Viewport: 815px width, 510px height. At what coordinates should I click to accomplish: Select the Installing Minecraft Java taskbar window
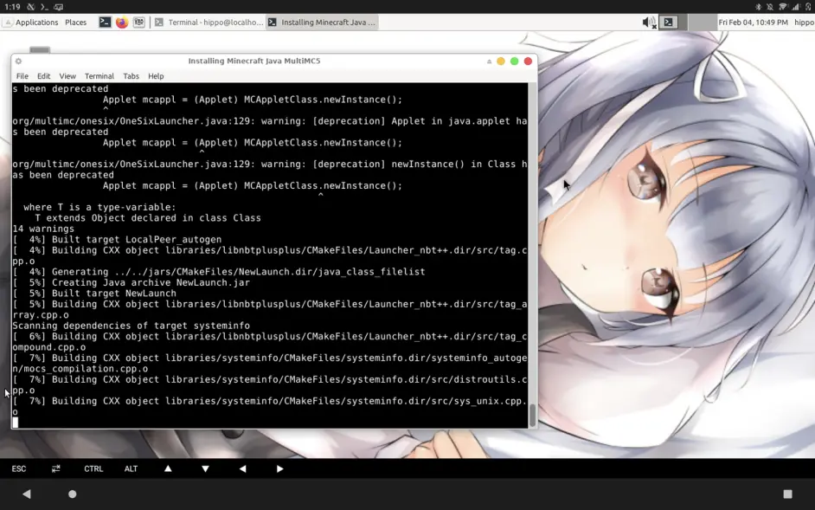tap(322, 23)
